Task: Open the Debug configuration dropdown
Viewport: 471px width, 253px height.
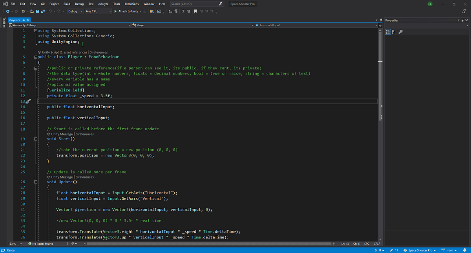Action: click(x=75, y=11)
